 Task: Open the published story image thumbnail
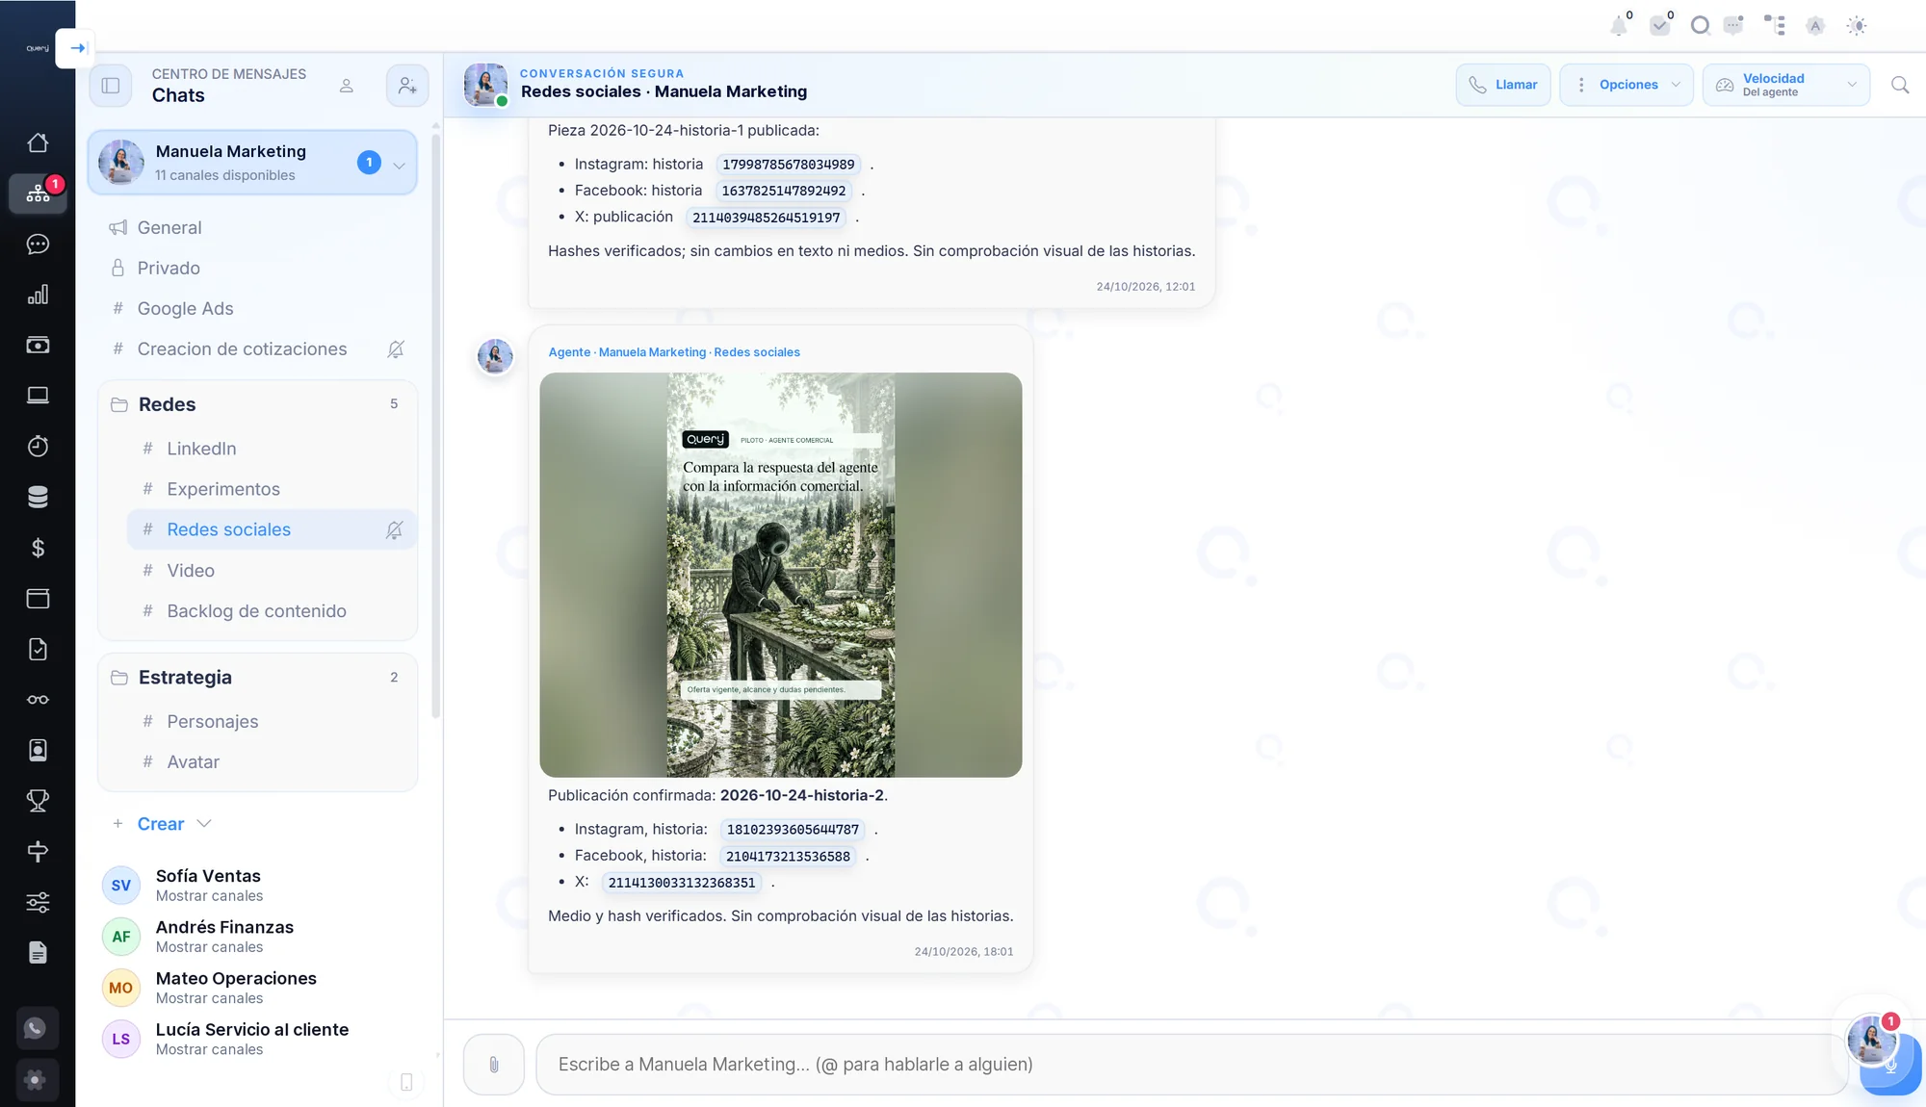[x=781, y=575]
